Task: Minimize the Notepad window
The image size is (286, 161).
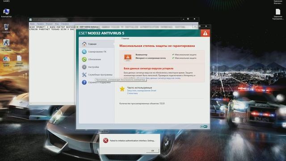Action: pyautogui.click(x=184, y=19)
